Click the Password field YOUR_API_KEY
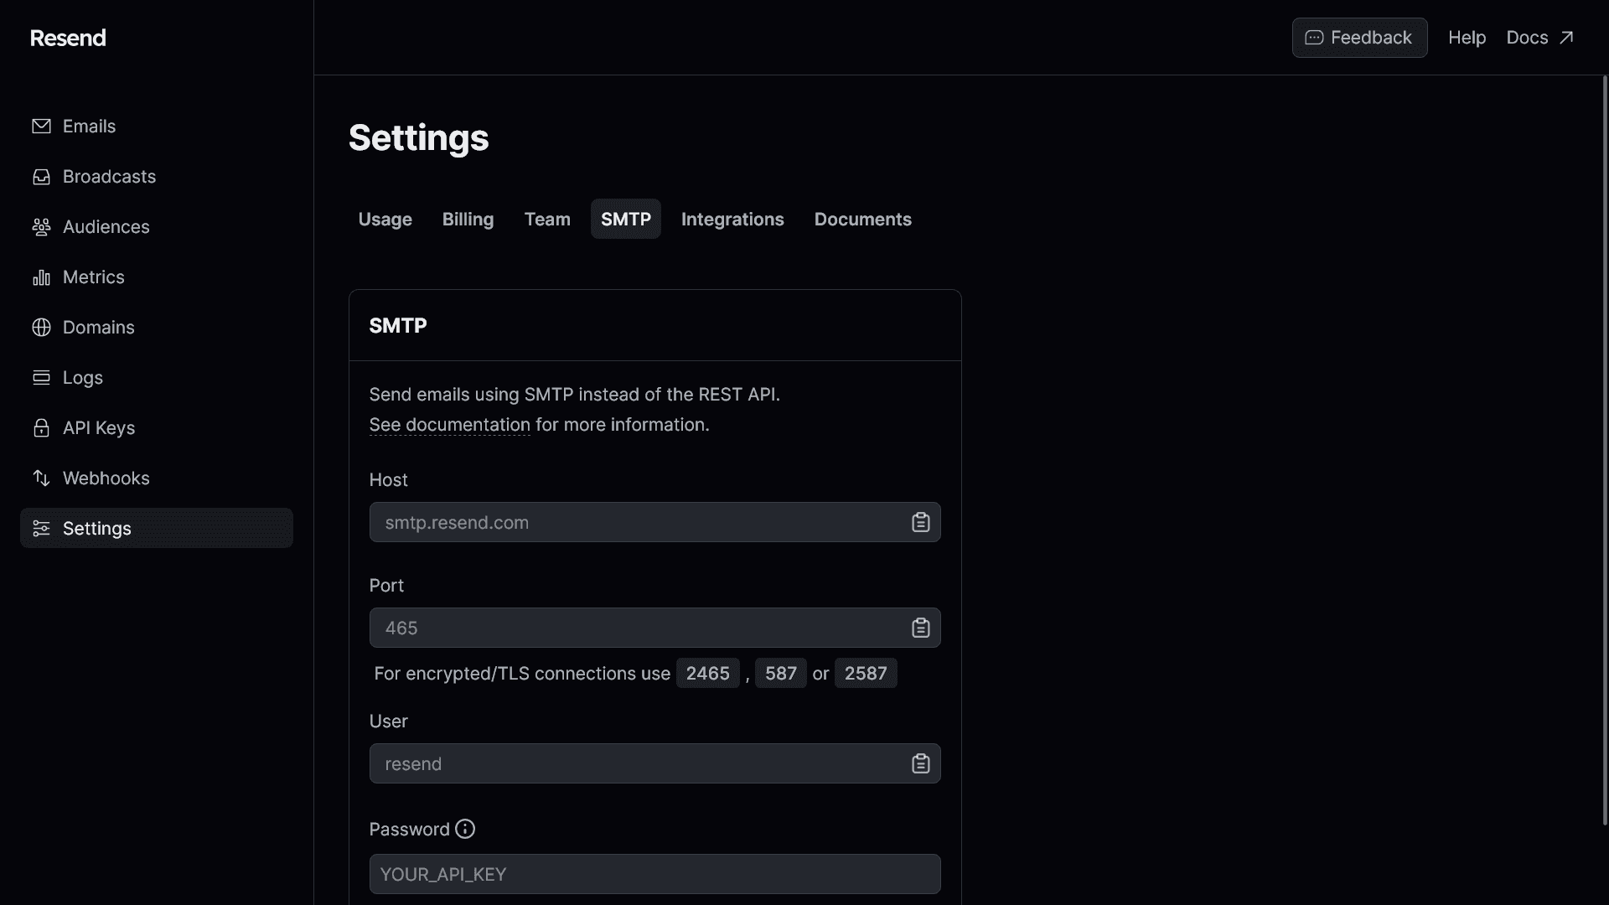1609x905 pixels. (654, 874)
